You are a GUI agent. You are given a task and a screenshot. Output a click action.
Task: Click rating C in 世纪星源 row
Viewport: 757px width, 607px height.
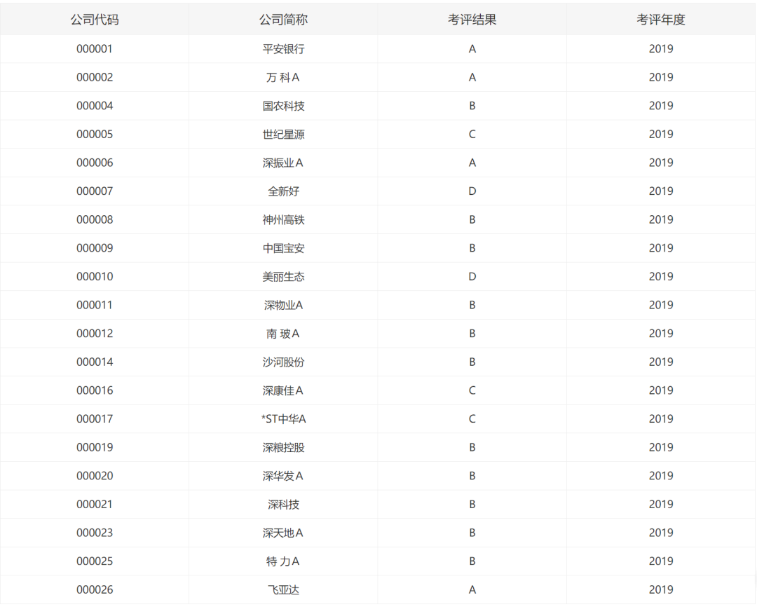click(x=472, y=135)
